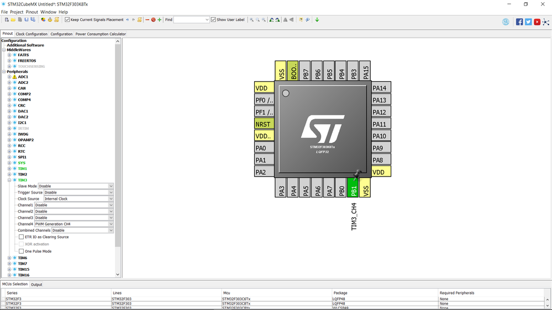The width and height of the screenshot is (552, 310).
Task: Click the peripheral tree scroll-up arrow
Action: [x=118, y=41]
